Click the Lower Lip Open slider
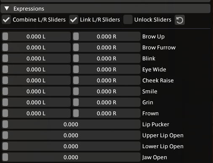The height and width of the screenshot is (163, 213). point(71,146)
